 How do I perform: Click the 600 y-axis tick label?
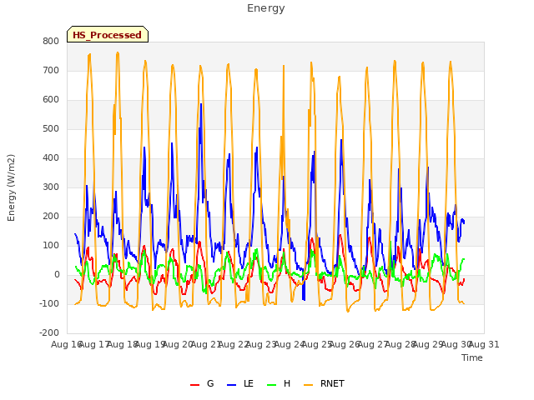[x=51, y=100]
